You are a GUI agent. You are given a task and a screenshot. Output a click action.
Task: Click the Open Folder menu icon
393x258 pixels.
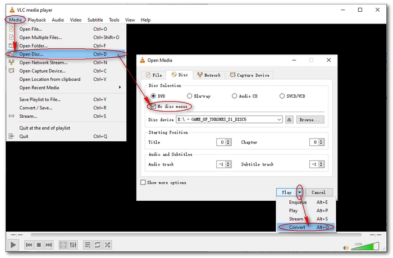(x=11, y=45)
